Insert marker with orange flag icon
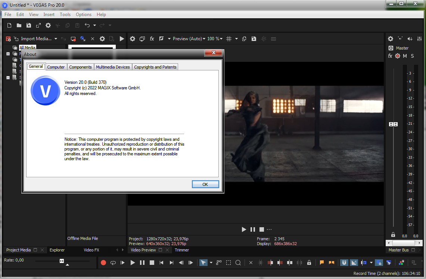426x279 pixels. pos(322,263)
